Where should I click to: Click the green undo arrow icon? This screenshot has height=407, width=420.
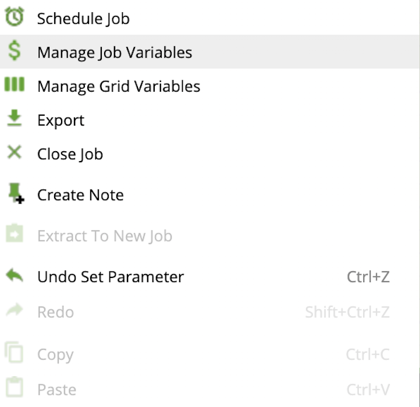15,275
